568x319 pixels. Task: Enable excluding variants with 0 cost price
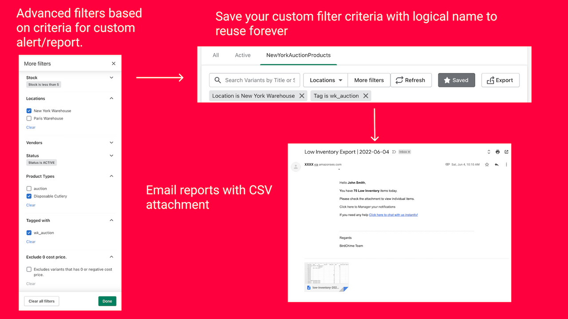(29, 269)
